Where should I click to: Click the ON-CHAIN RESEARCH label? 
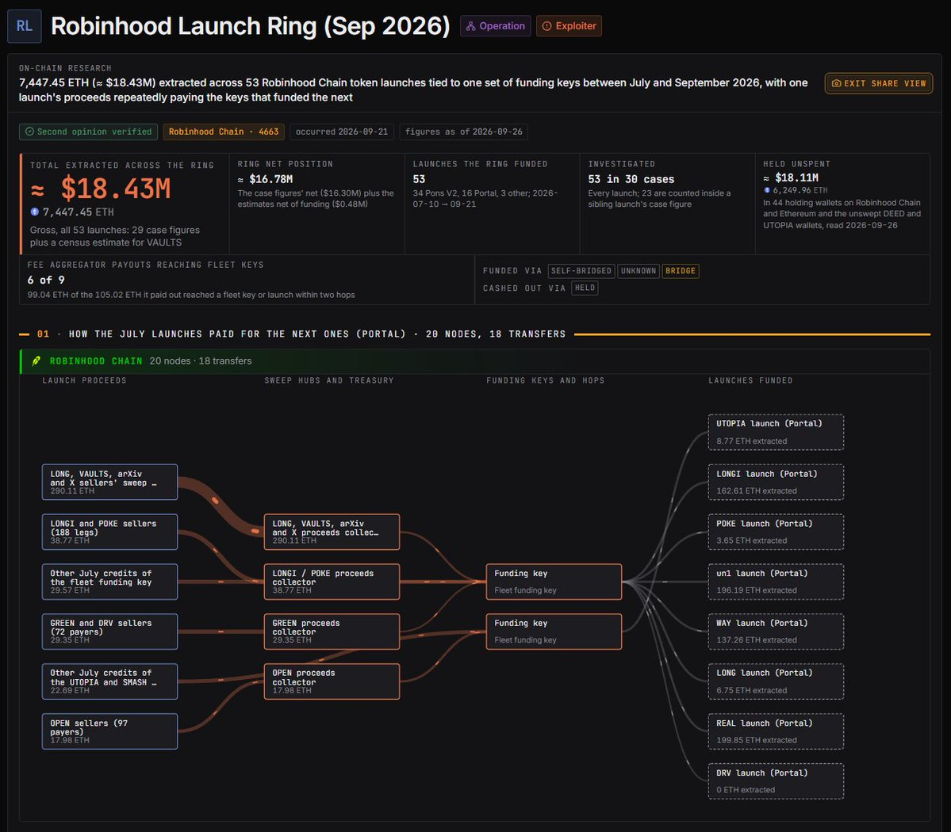(65, 68)
